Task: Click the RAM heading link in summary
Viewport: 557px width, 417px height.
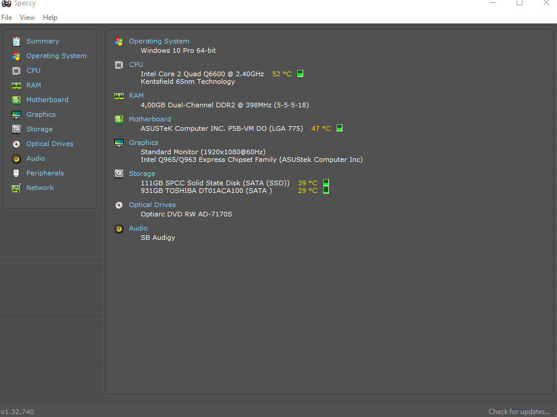Action: [136, 96]
